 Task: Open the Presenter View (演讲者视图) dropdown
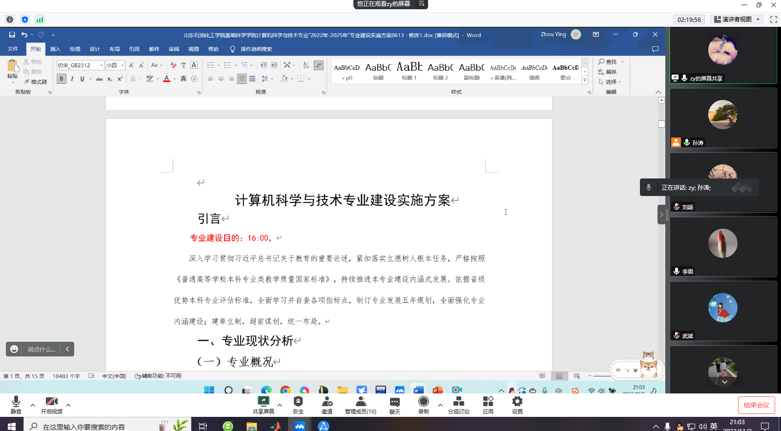[x=737, y=20]
